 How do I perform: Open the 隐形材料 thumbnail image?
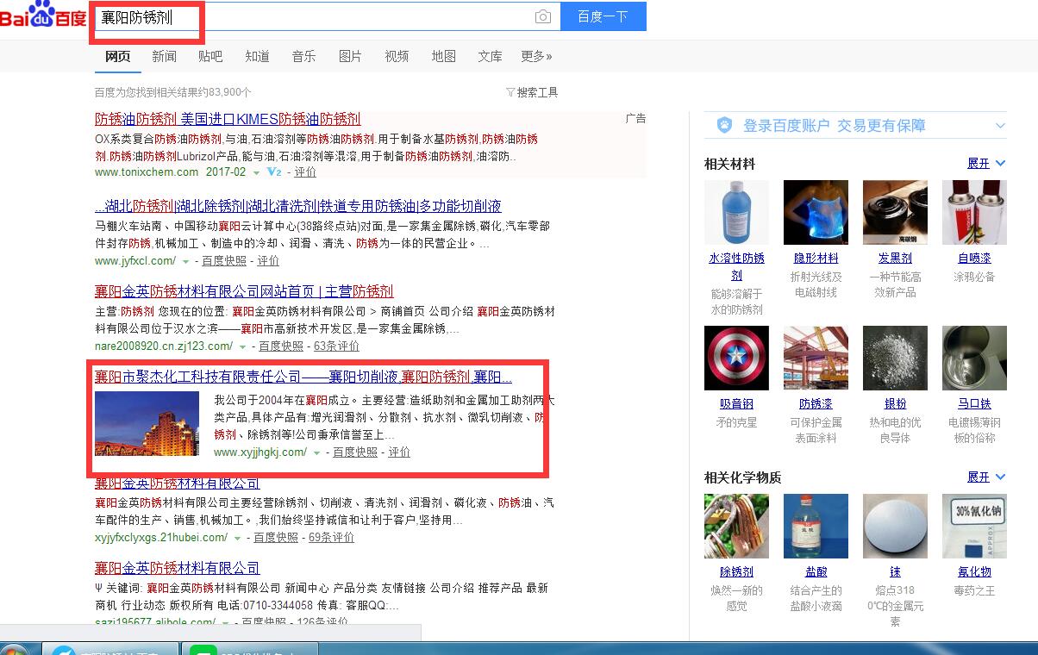[816, 213]
